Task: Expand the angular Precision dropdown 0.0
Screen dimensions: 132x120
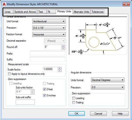Action: click(108, 87)
